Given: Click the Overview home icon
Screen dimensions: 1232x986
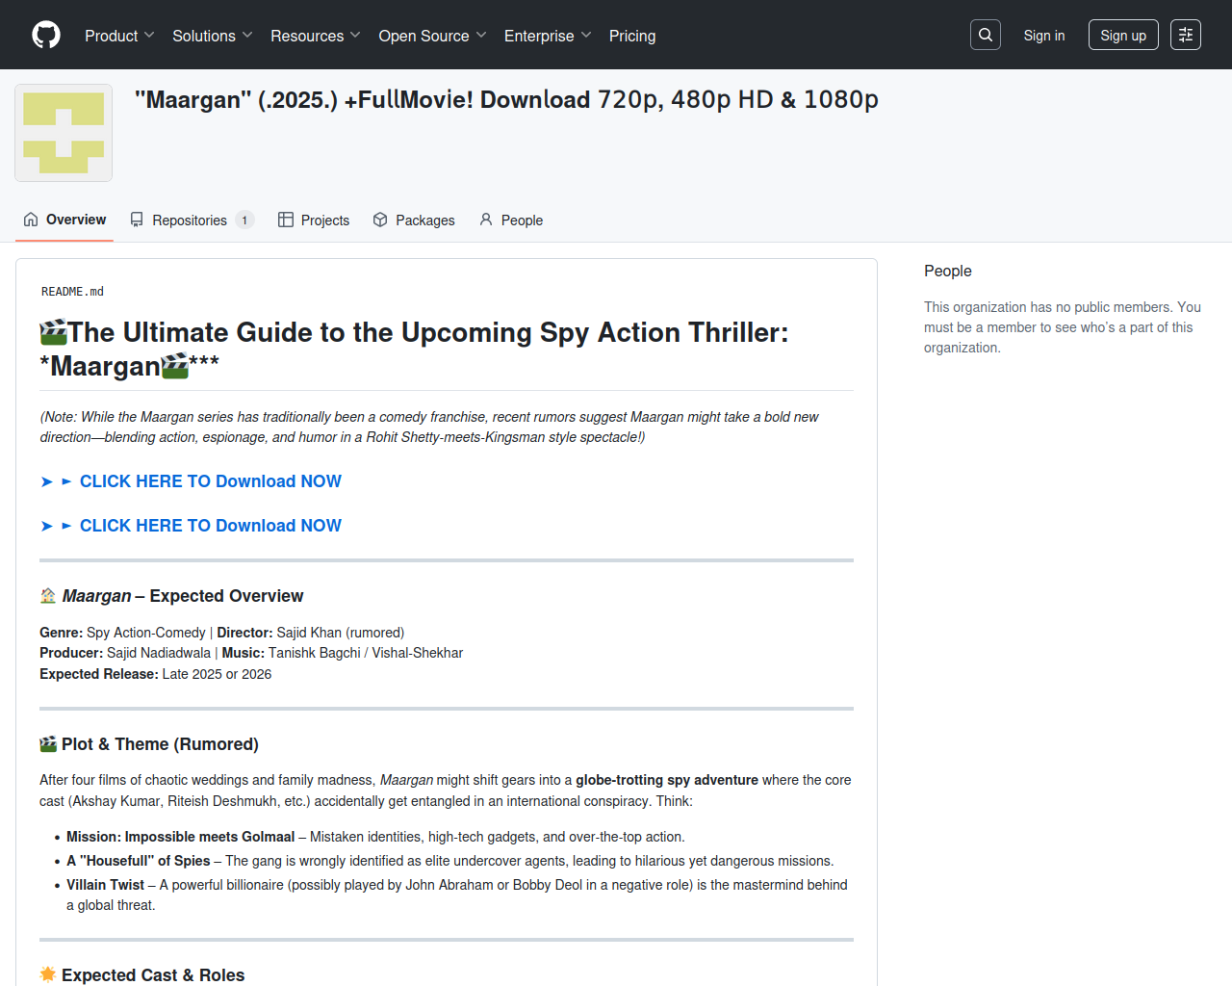Looking at the screenshot, I should [x=31, y=220].
